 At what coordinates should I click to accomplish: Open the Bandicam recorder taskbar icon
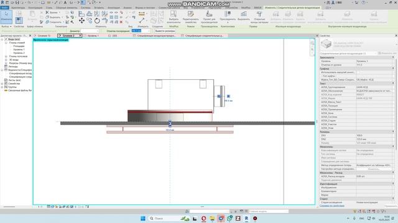click(x=255, y=218)
